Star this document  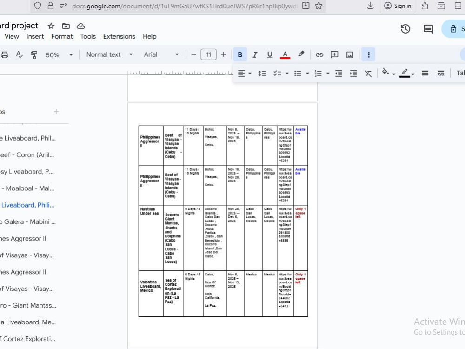pyautogui.click(x=51, y=26)
